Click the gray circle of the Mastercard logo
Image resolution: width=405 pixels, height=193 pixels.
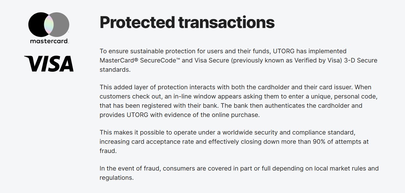[x=61, y=25]
